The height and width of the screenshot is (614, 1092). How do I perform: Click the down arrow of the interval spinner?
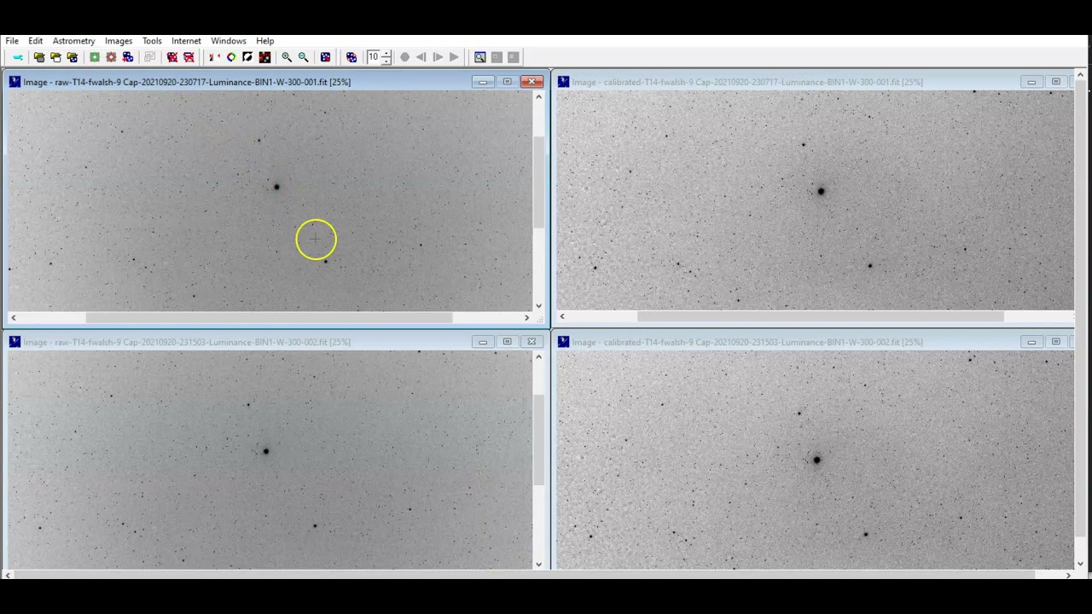click(386, 61)
